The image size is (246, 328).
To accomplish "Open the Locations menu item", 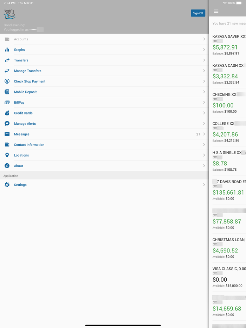I will coord(104,155).
